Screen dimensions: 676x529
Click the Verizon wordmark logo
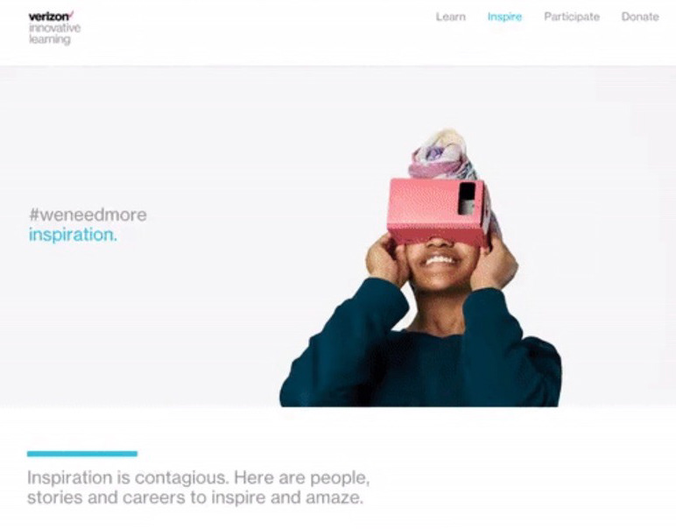[x=48, y=17]
